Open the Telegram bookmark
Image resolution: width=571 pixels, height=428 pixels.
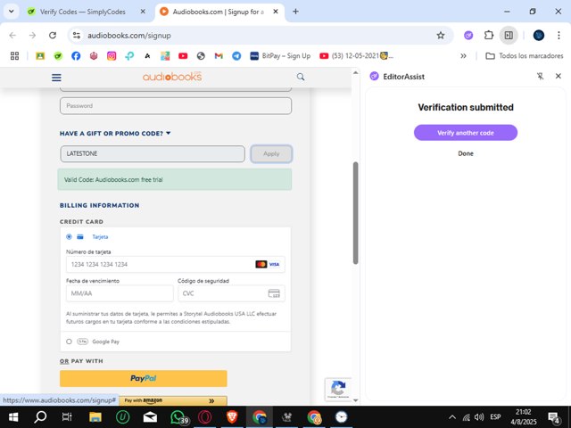pyautogui.click(x=236, y=55)
